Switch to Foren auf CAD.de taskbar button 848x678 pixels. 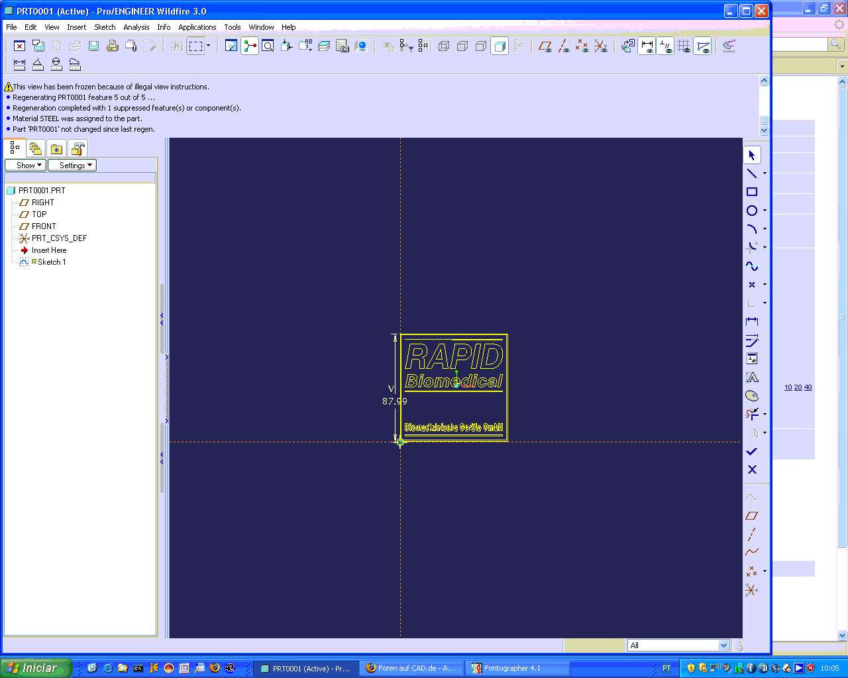click(411, 668)
